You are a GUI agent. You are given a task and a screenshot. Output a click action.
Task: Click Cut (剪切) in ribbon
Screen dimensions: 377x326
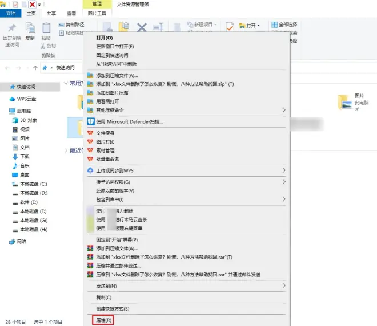49,46
